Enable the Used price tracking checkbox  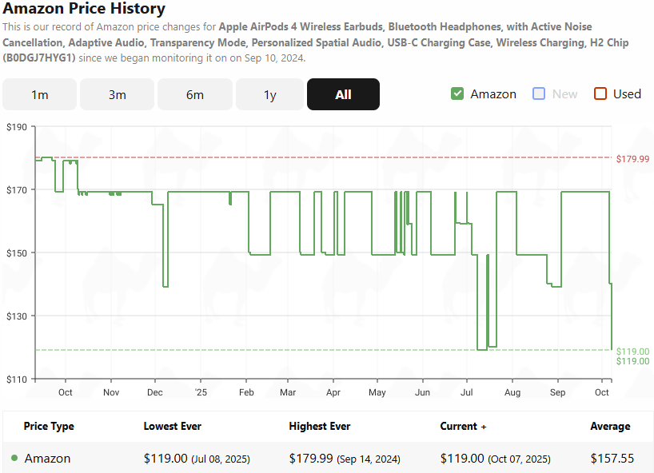pos(600,93)
